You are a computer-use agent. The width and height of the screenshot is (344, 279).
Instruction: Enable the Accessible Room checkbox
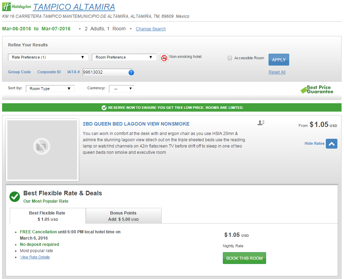(x=230, y=58)
